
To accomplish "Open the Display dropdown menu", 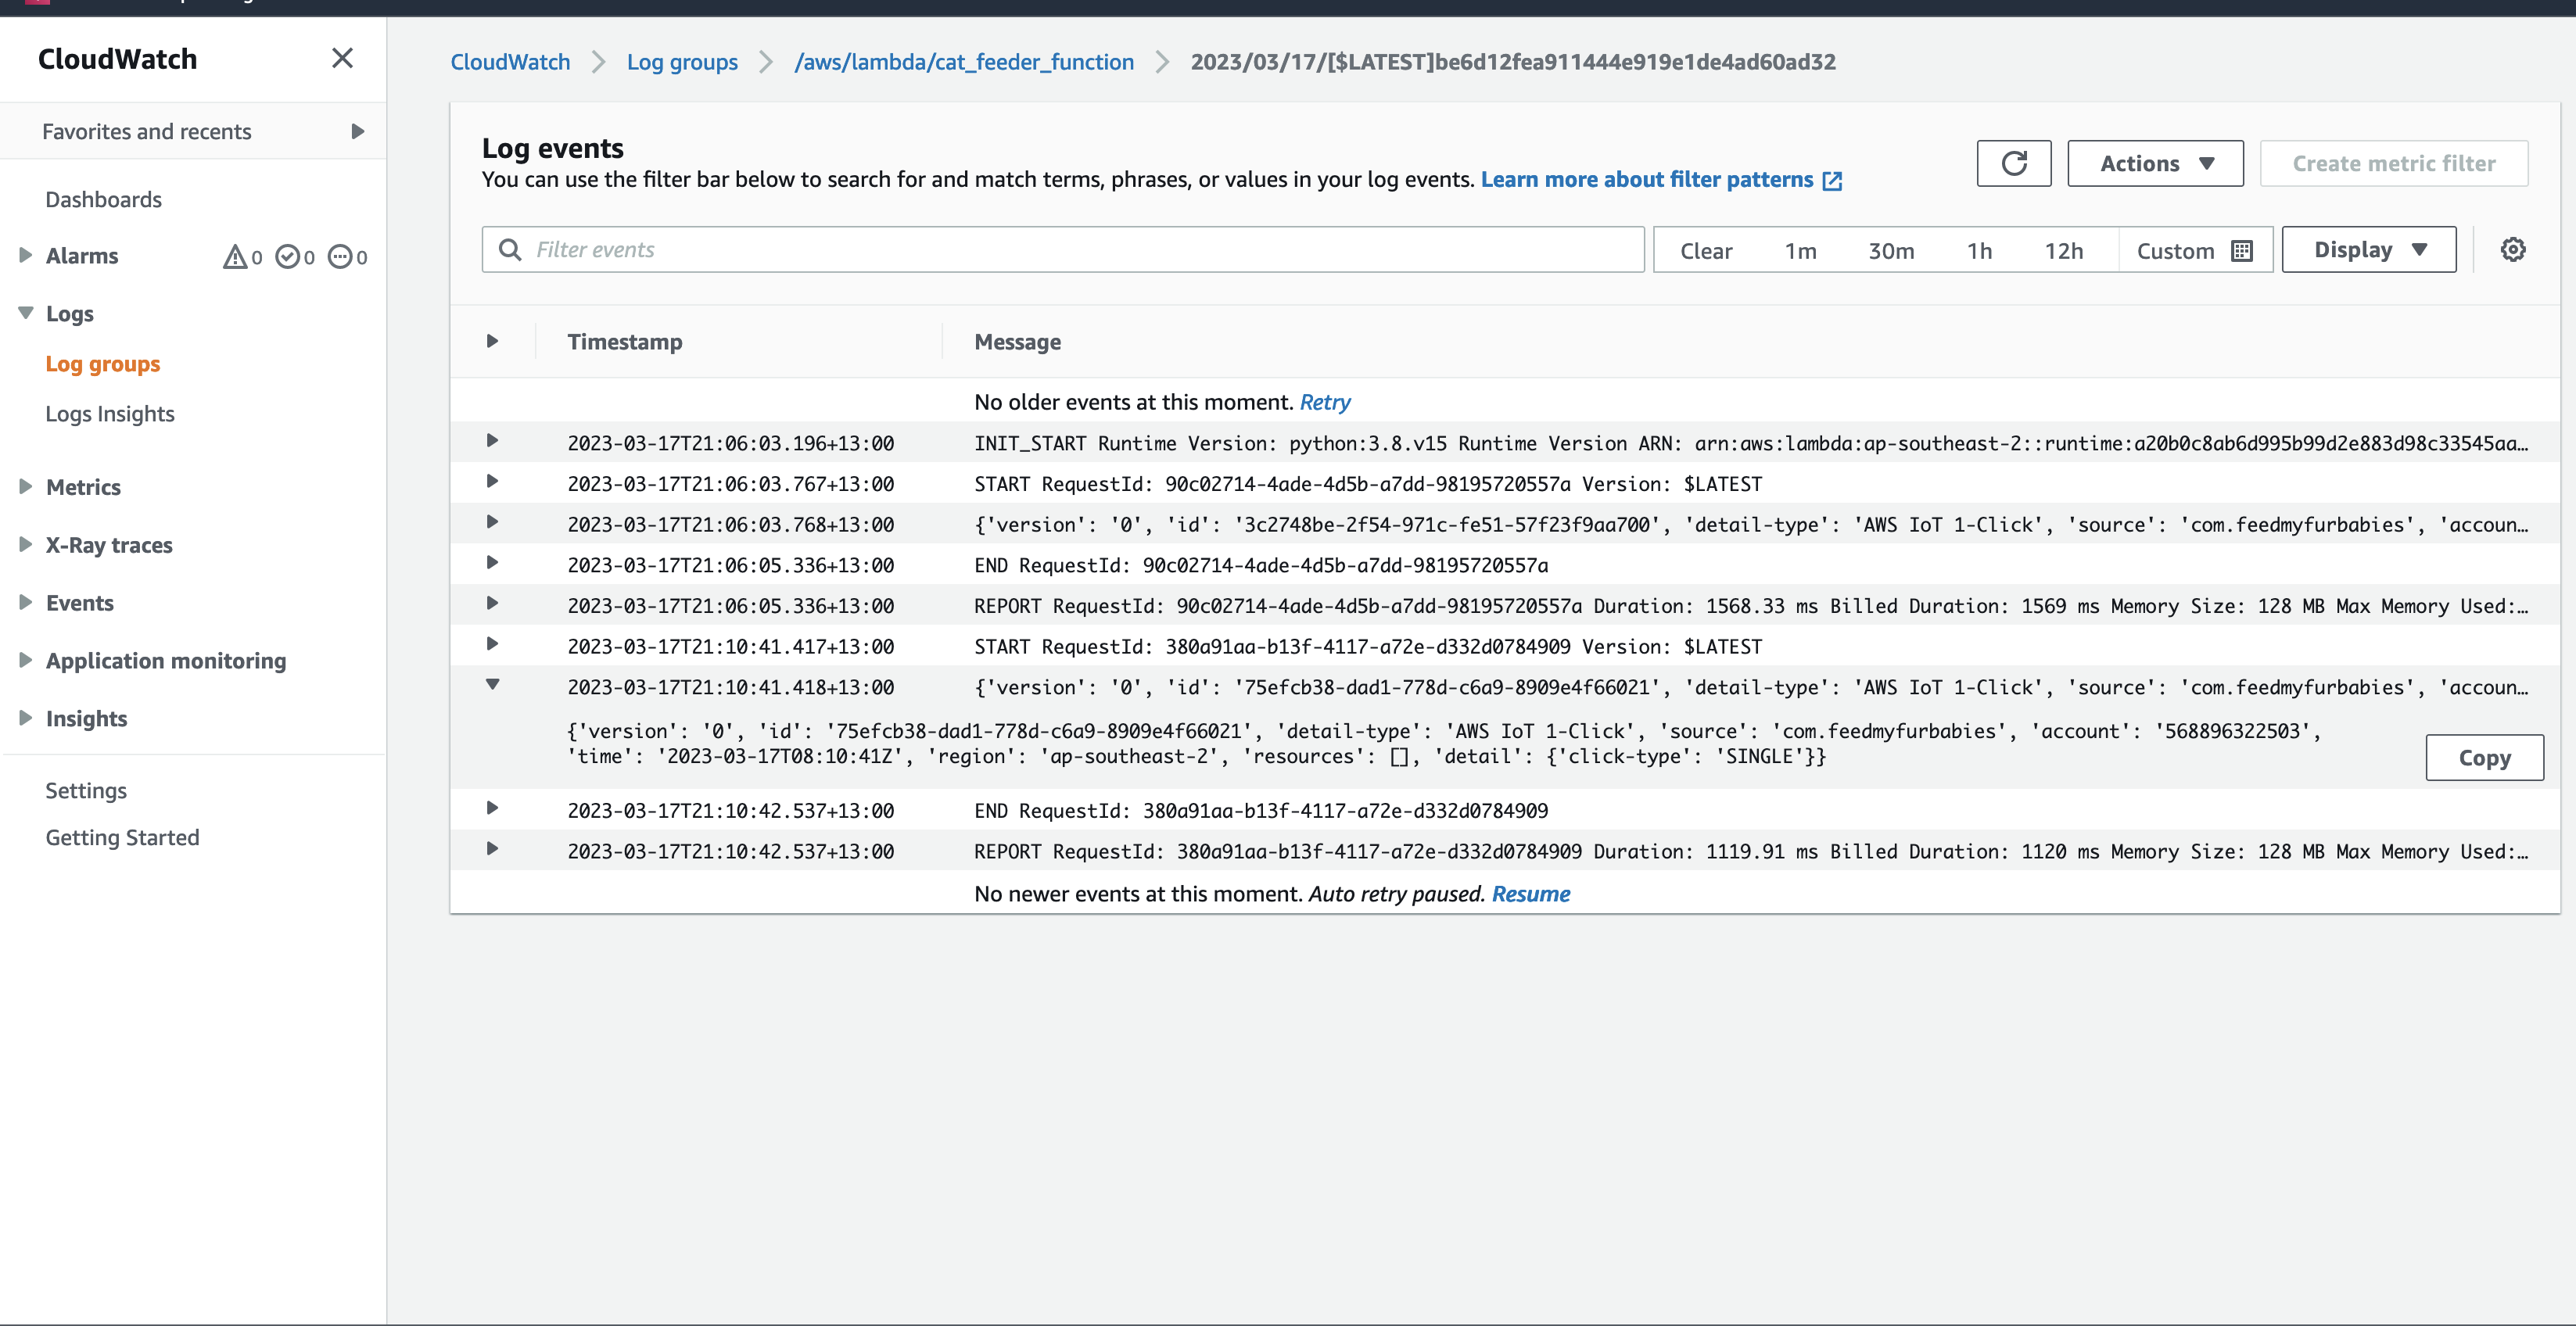I will point(2368,249).
